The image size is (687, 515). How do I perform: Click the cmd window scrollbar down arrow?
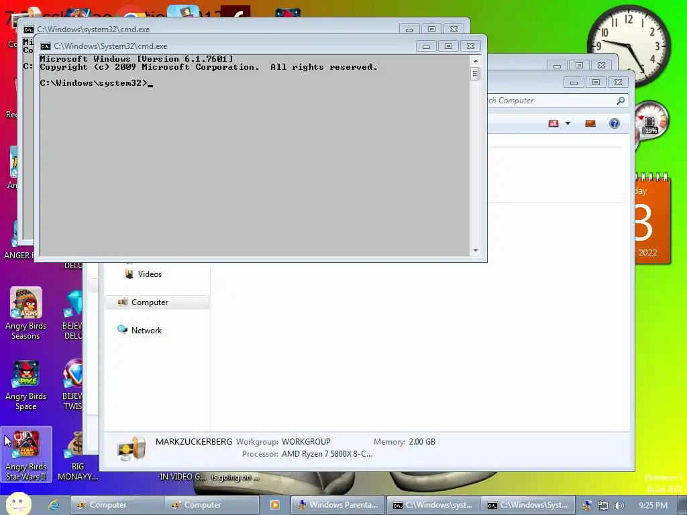point(476,251)
